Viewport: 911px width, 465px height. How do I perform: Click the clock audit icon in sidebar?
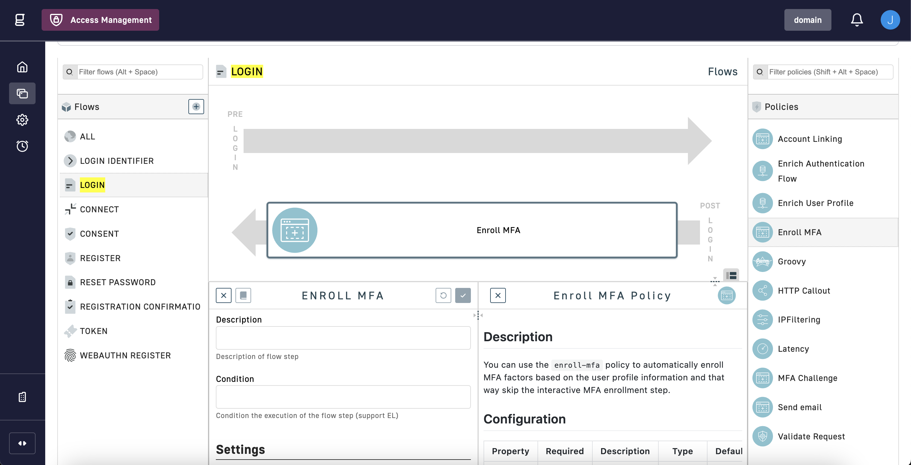pyautogui.click(x=22, y=146)
